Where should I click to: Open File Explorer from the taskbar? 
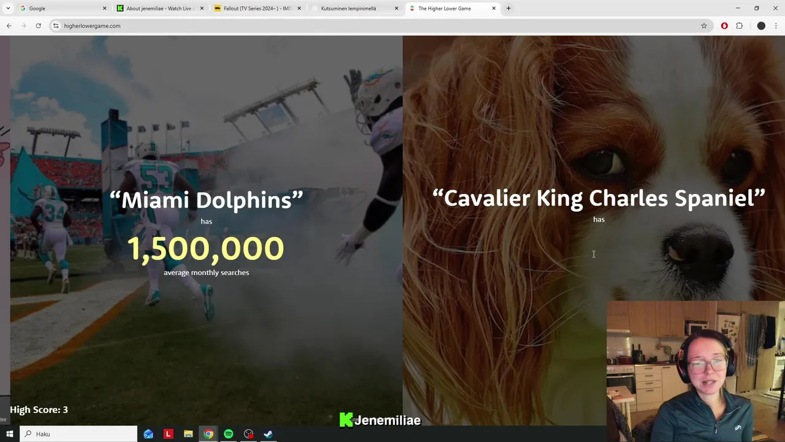click(x=188, y=434)
